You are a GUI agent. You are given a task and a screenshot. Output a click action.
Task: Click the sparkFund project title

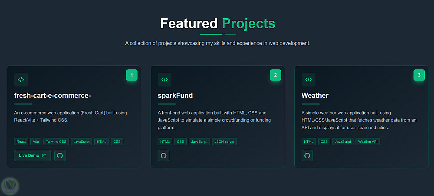(175, 95)
